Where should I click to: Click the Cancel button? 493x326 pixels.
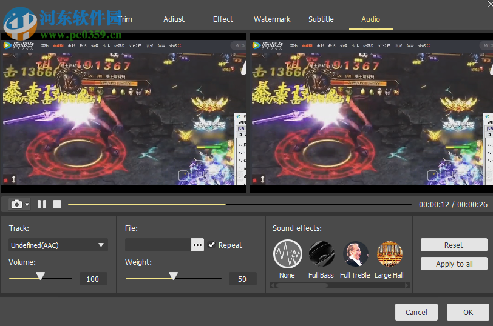point(416,312)
